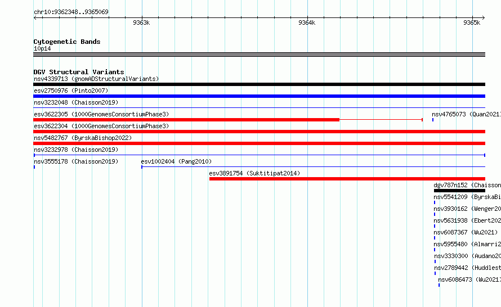Open nsv5541209 ByrskaBishop label
Image resolution: width=501 pixels, height=307 pixels.
467,197
